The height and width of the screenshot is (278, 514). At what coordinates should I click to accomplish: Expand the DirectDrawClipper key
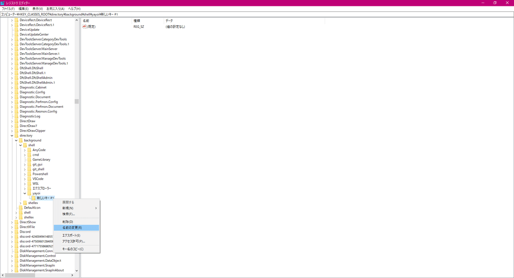[x=12, y=131]
